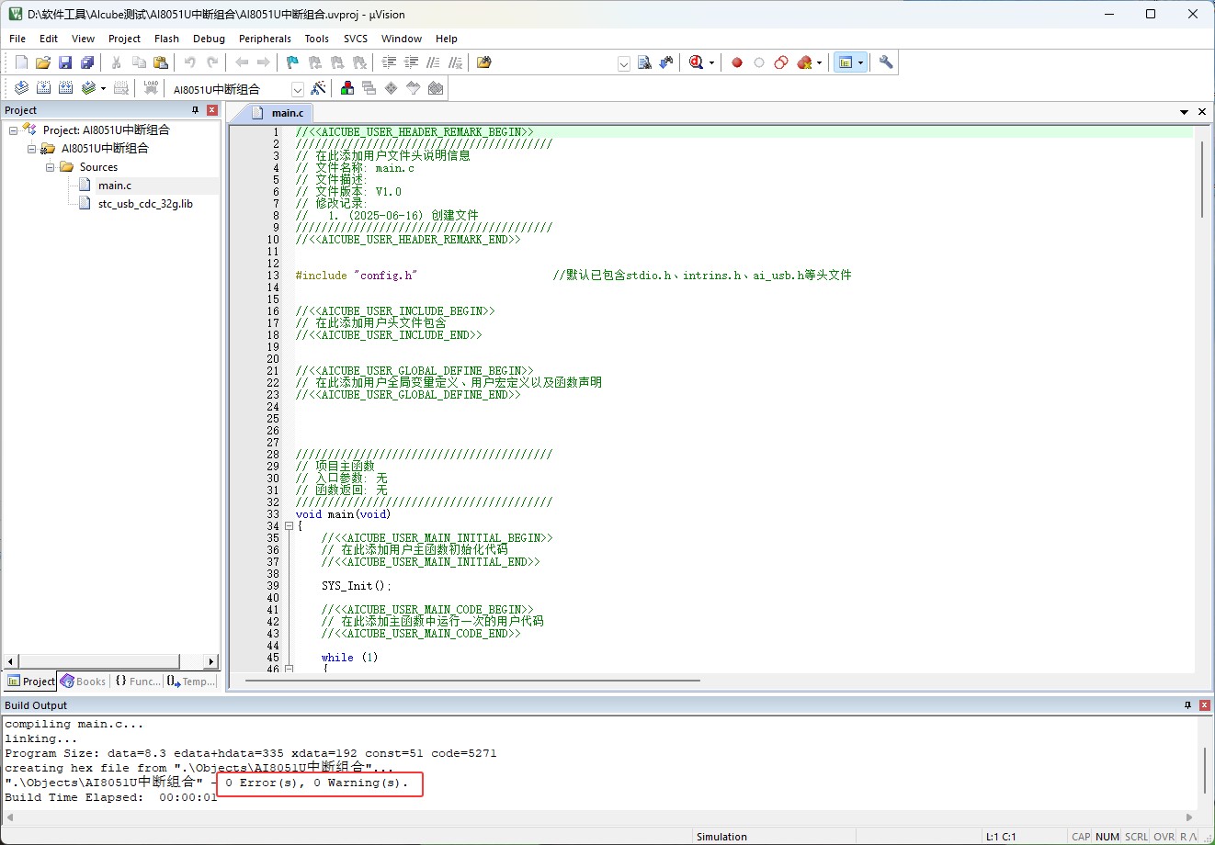The image size is (1215, 845).
Task: Open the Flash menu
Action: [166, 39]
